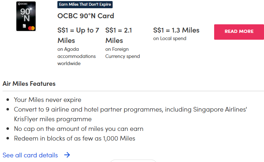
Task: Click the OCBC 90°N card image
Action: (26, 16)
